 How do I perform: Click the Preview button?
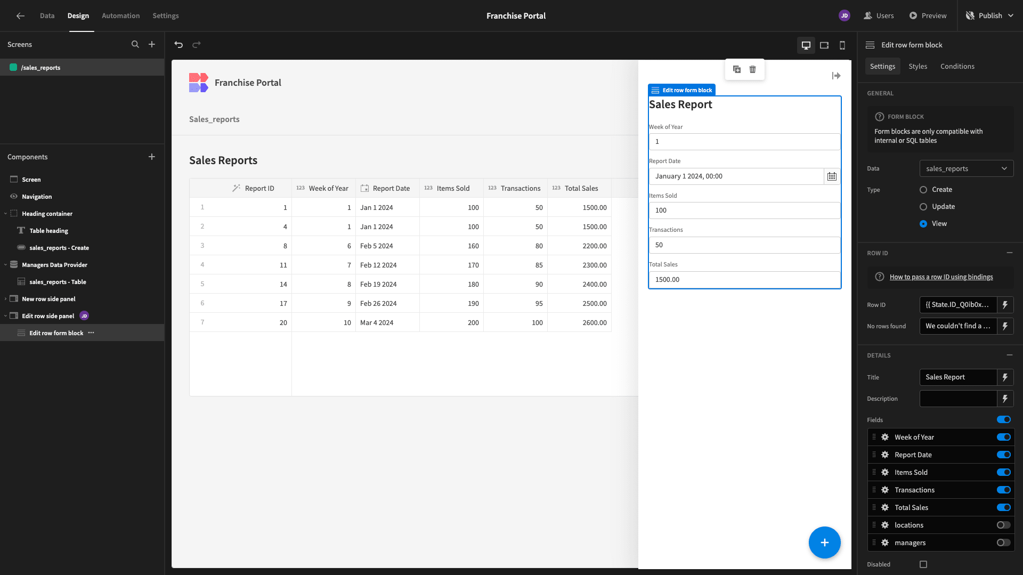click(x=928, y=15)
